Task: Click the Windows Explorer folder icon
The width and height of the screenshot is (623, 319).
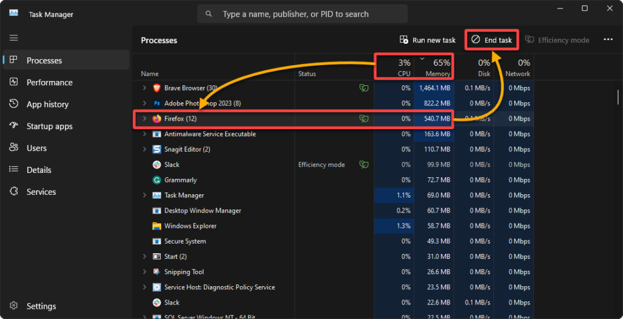Action: [156, 226]
